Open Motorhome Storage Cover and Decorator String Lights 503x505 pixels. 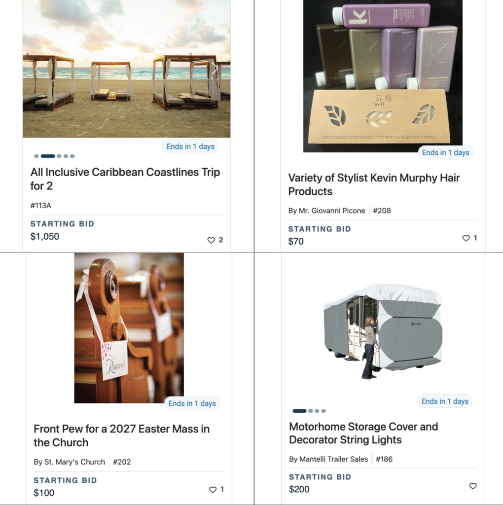click(x=363, y=433)
